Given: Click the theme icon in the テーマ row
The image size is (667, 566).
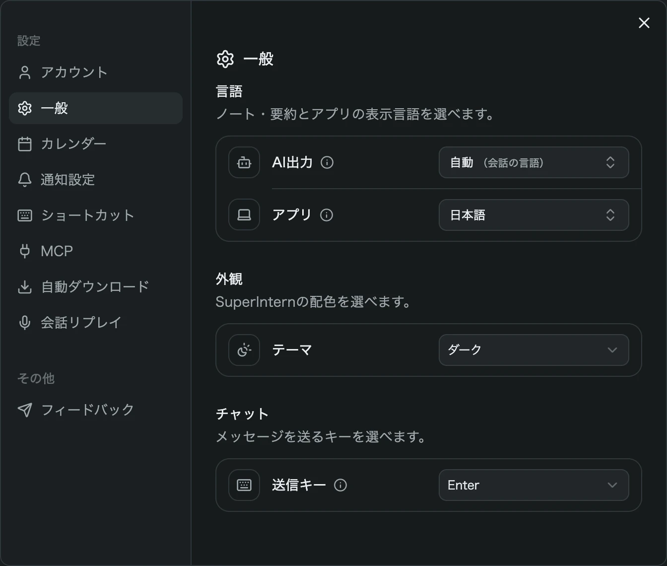Looking at the screenshot, I should 244,350.
